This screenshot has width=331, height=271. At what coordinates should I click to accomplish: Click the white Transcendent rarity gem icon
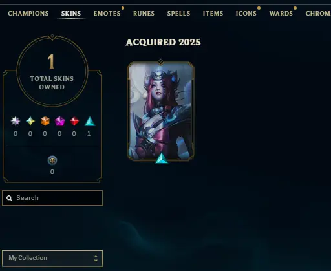click(x=16, y=121)
